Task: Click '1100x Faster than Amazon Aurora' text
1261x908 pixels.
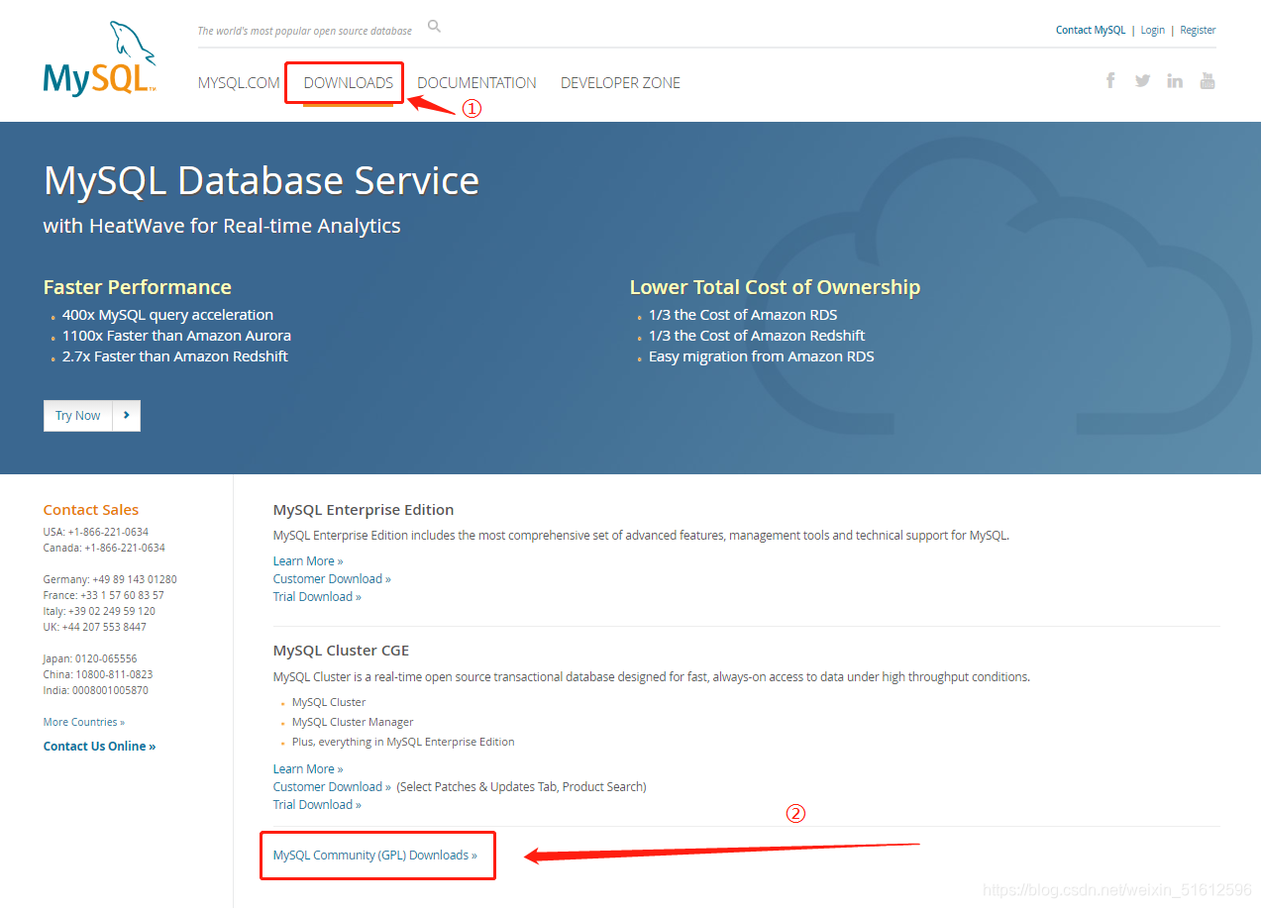Action: pyautogui.click(x=176, y=336)
